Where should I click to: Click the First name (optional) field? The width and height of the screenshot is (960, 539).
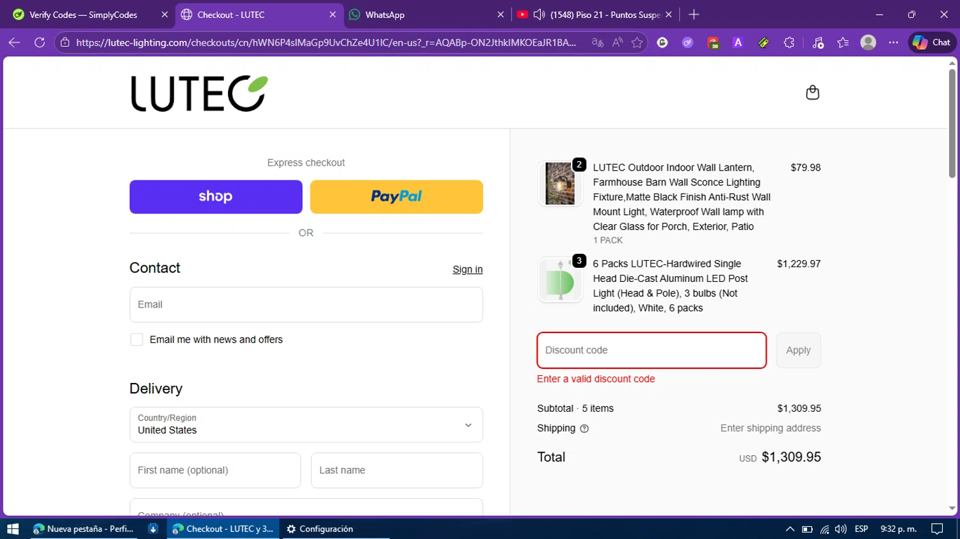click(215, 470)
